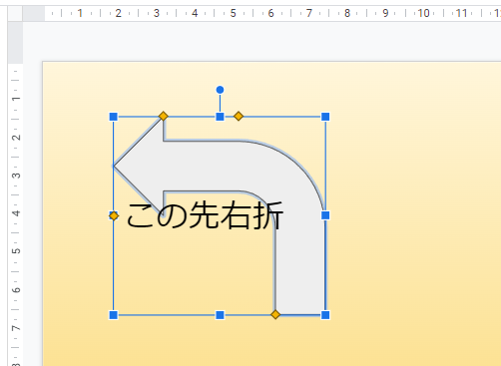Select the top-center resize handle
The width and height of the screenshot is (501, 366).
(x=220, y=117)
